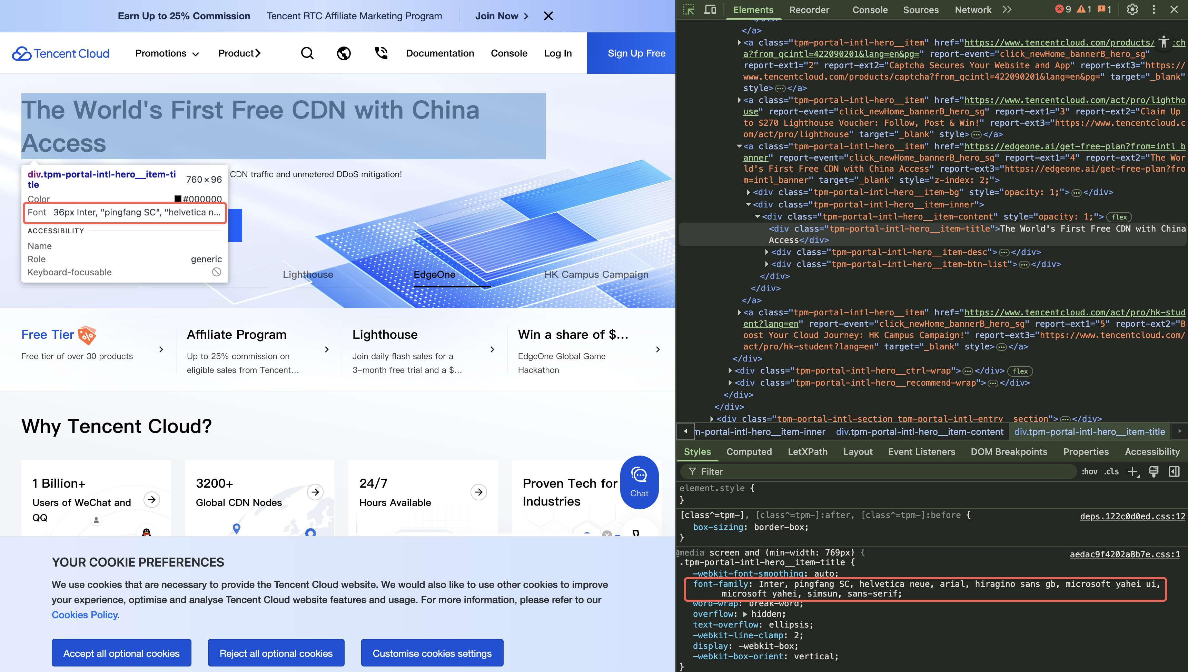Open the customize DevTools three-dot menu

[1154, 9]
